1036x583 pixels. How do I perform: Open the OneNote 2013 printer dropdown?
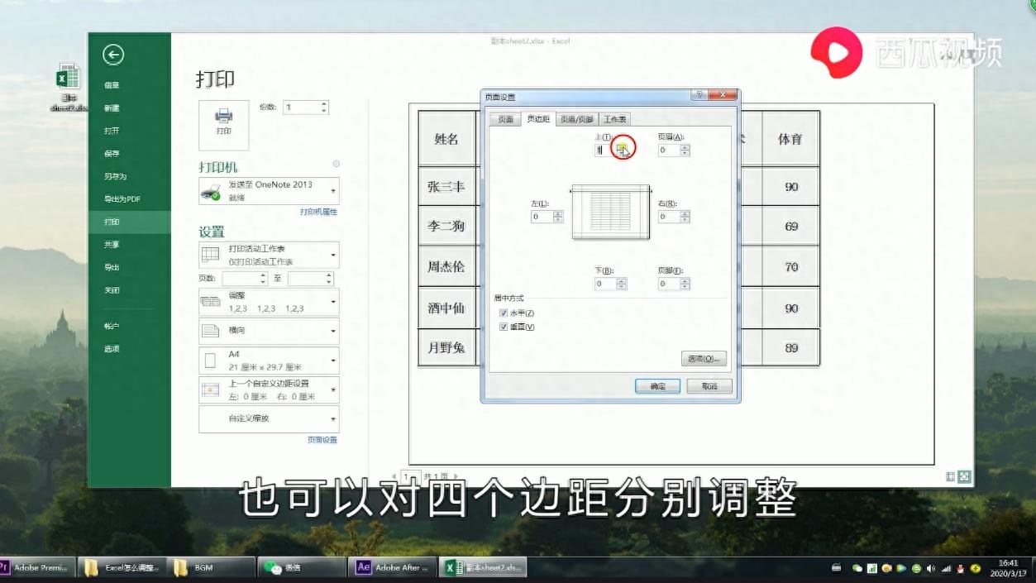click(334, 191)
